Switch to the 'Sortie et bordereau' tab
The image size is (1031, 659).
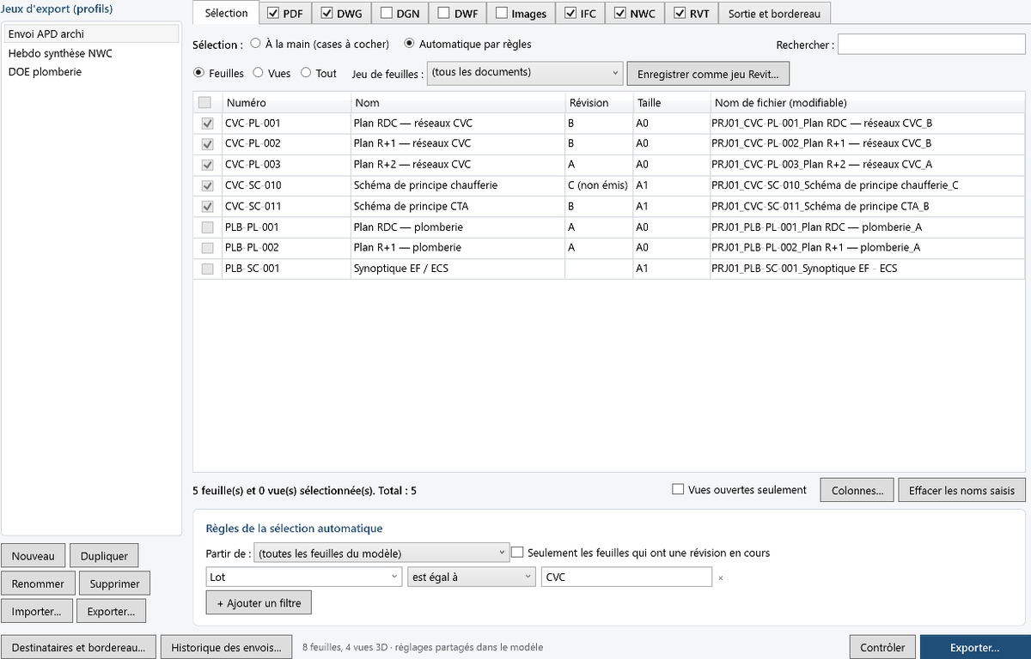[774, 14]
